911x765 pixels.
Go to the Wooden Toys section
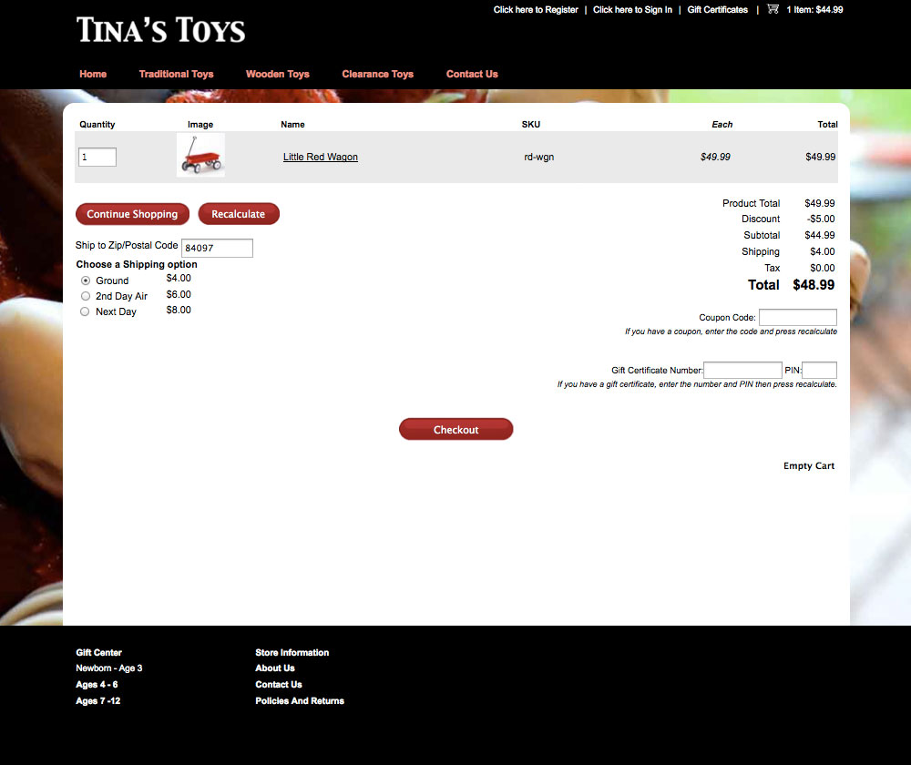click(x=278, y=74)
